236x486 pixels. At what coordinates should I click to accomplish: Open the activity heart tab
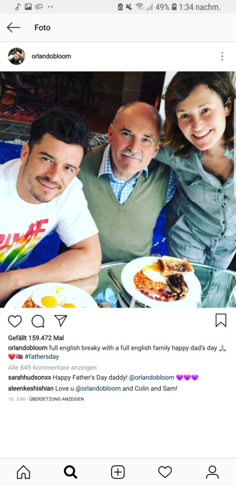pyautogui.click(x=165, y=472)
